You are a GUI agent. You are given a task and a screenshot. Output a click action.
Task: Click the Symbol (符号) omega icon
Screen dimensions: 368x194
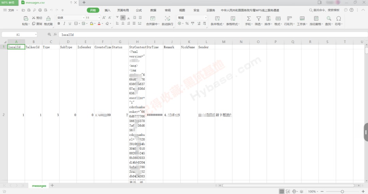click(338, 18)
